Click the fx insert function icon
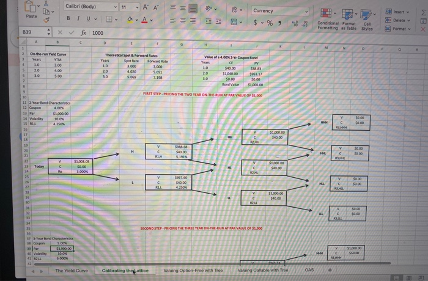The width and height of the screenshot is (428, 281). (x=83, y=33)
